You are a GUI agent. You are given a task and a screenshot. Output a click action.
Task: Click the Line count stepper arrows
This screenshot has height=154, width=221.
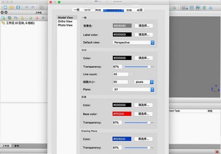[131, 74]
